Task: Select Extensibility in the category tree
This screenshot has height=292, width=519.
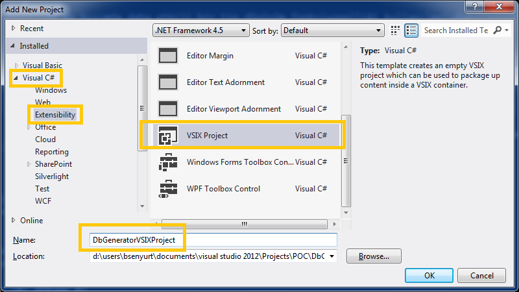Action: click(x=55, y=115)
